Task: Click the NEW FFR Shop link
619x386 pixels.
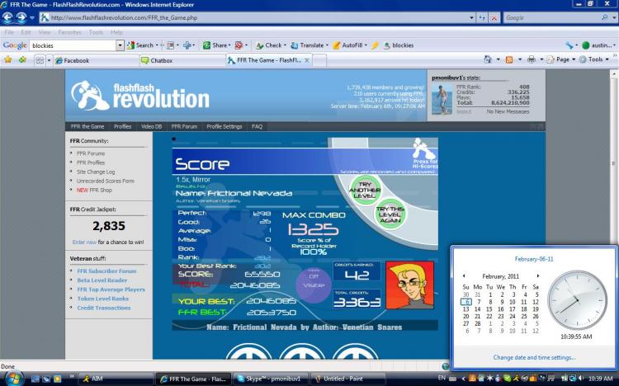Action: click(94, 191)
